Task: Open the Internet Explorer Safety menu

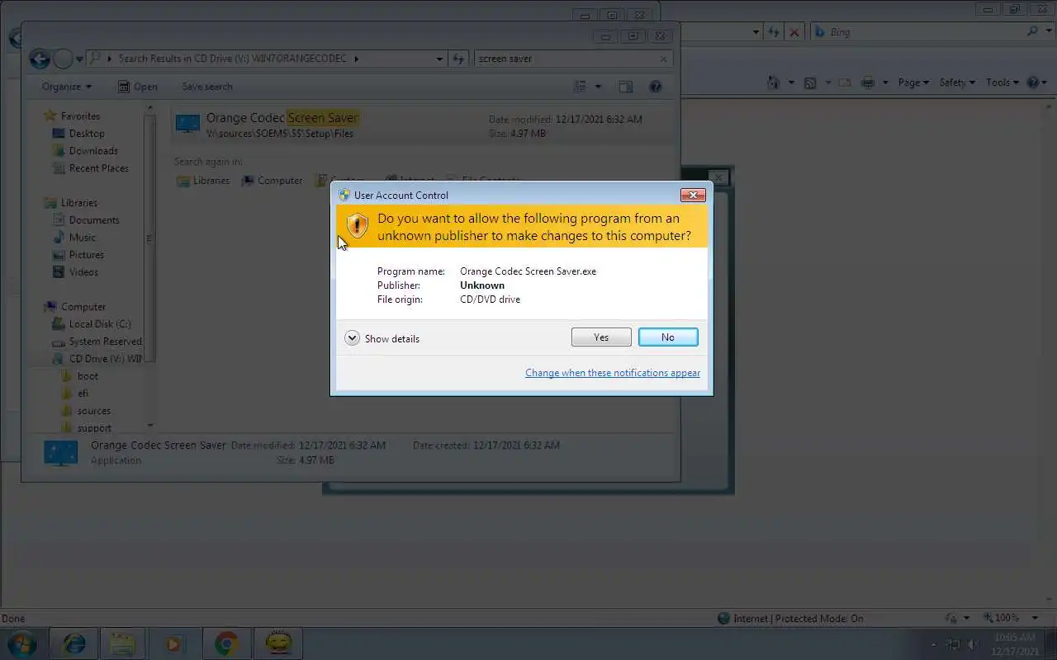Action: (x=957, y=82)
